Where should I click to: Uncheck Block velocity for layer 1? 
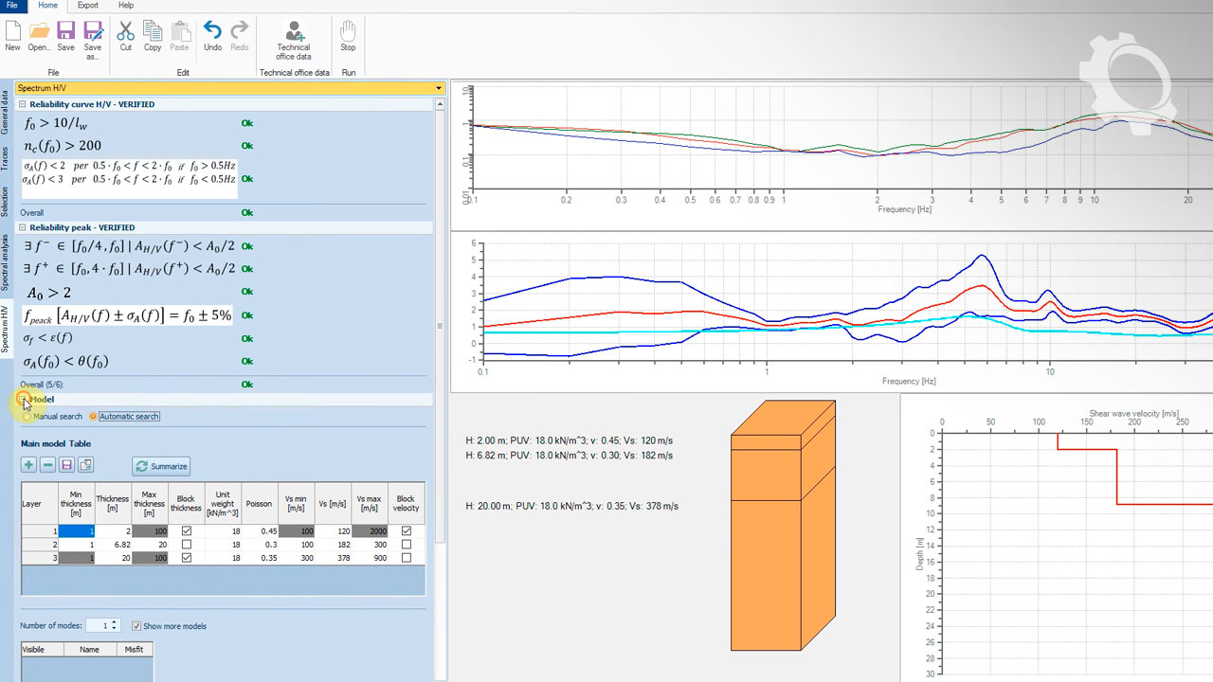[406, 531]
